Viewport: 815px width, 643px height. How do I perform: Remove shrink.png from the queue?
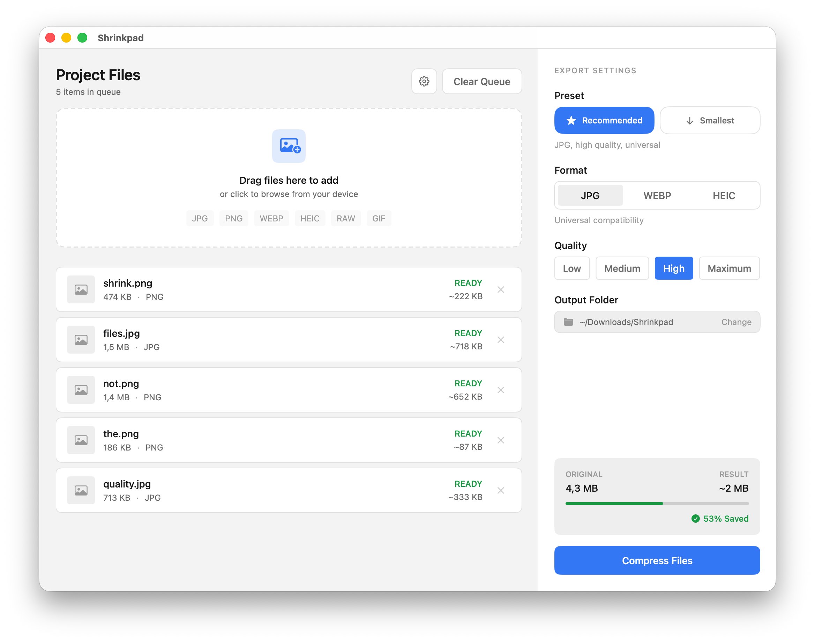[501, 289]
